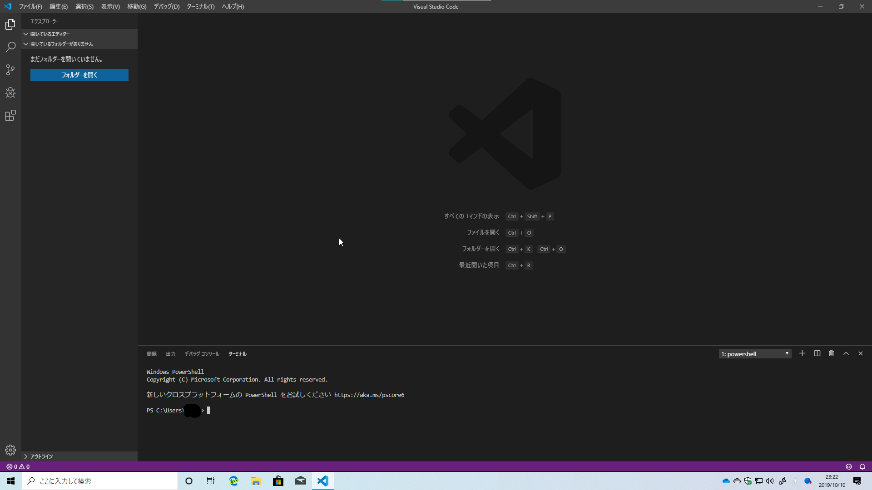The image size is (872, 490).
Task: Open the ターミナル(T) menu
Action: pos(200,6)
